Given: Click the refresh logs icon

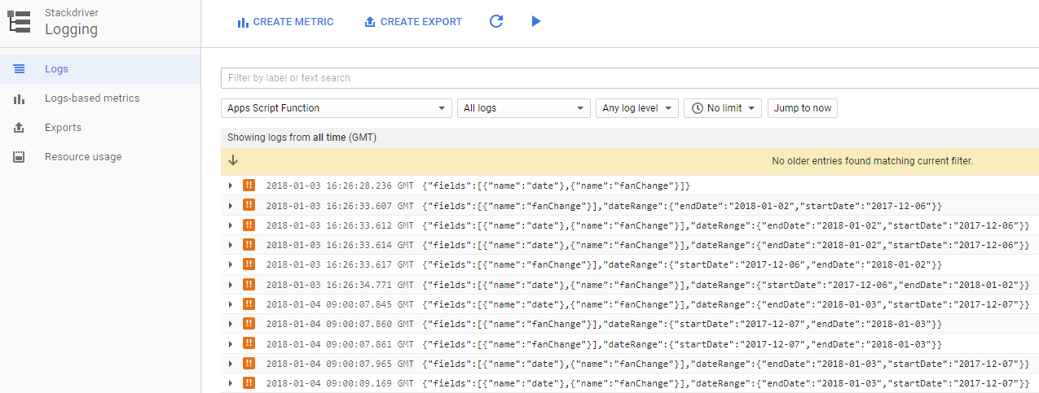Looking at the screenshot, I should coord(495,22).
